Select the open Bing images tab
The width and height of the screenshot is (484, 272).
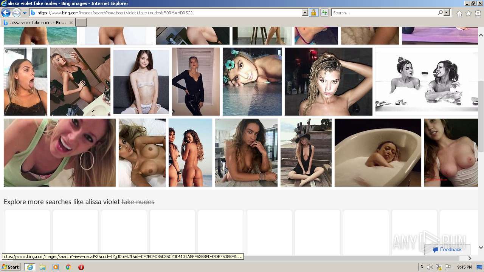pyautogui.click(x=38, y=23)
